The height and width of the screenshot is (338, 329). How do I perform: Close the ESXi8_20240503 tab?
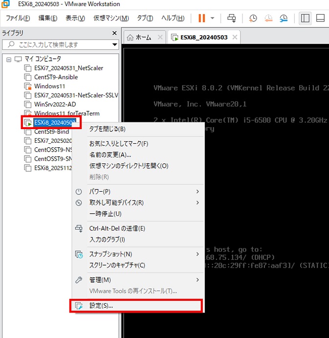click(235, 37)
